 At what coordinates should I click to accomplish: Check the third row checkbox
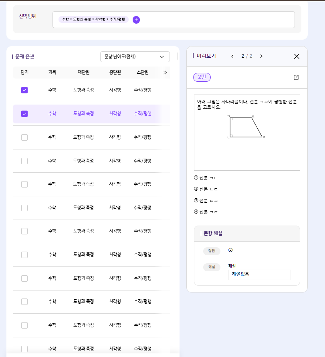[24, 137]
